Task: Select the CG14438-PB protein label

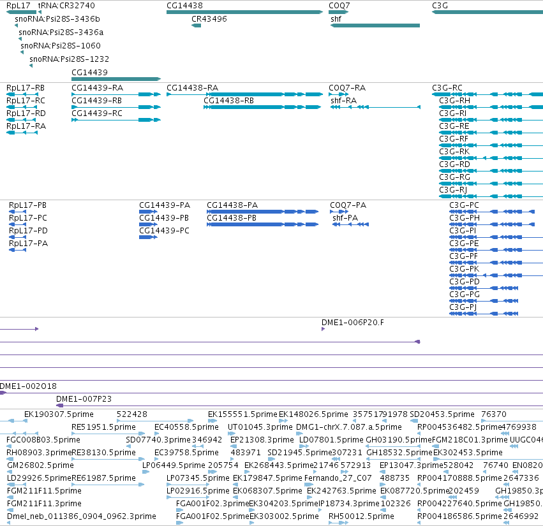Action: 232,218
